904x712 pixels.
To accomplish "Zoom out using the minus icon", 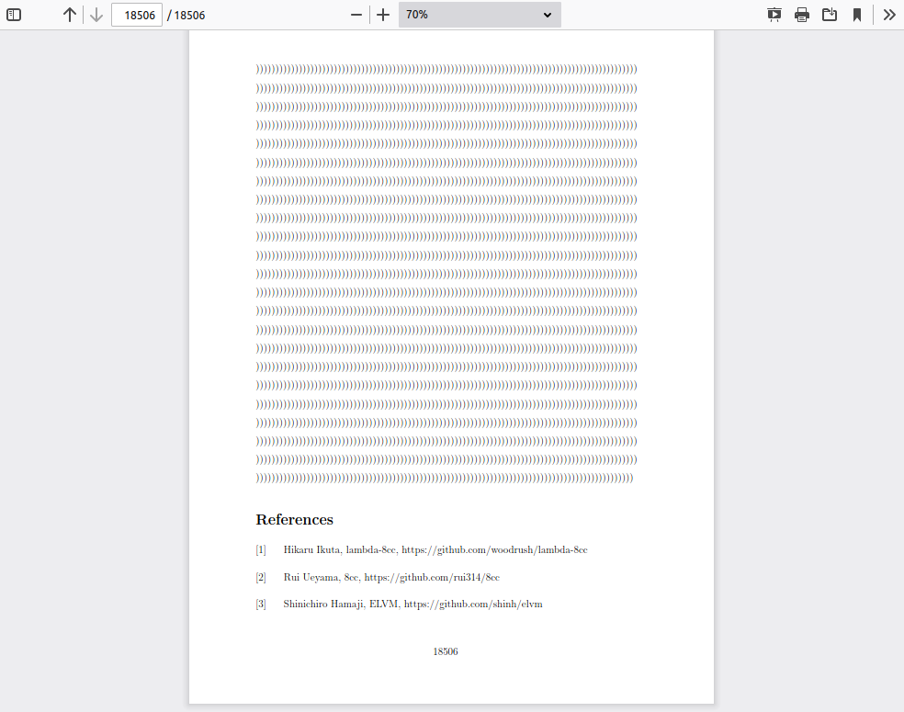I will click(x=356, y=15).
